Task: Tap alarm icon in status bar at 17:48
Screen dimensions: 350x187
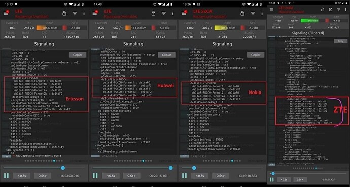Action: click(155, 4)
